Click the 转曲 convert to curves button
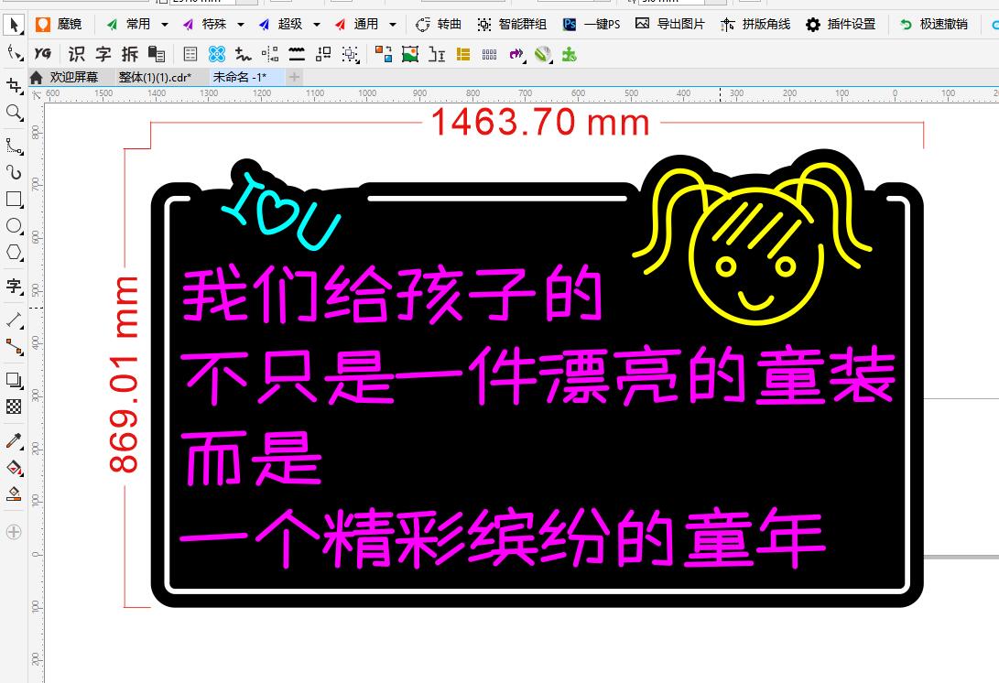 point(439,24)
